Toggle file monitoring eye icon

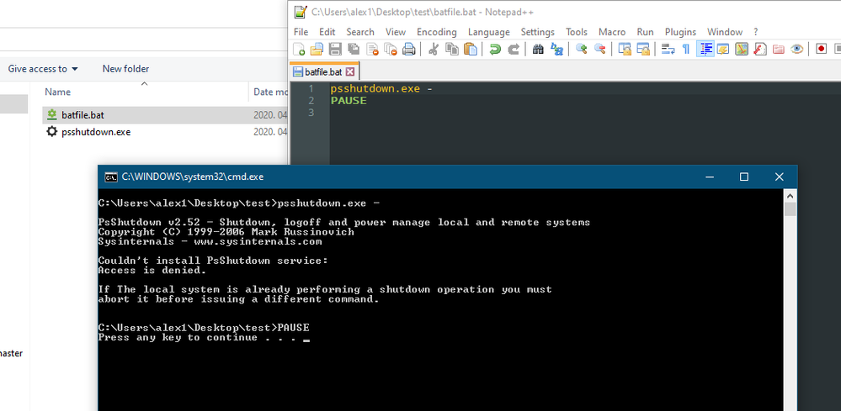797,50
